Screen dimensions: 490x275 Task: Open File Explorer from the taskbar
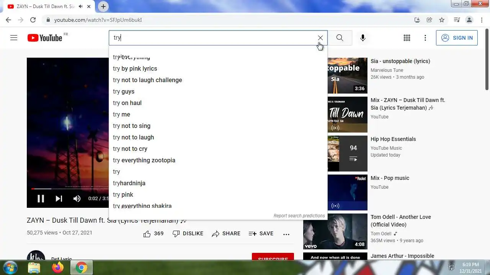point(34,267)
